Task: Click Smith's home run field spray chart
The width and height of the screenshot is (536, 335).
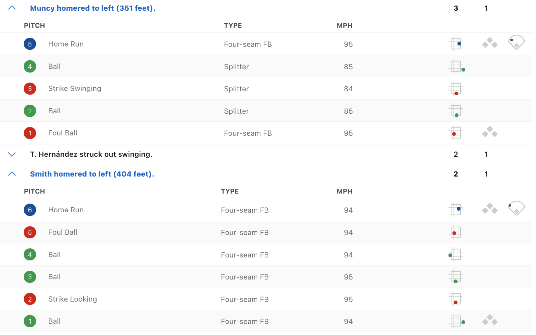Action: (x=516, y=208)
